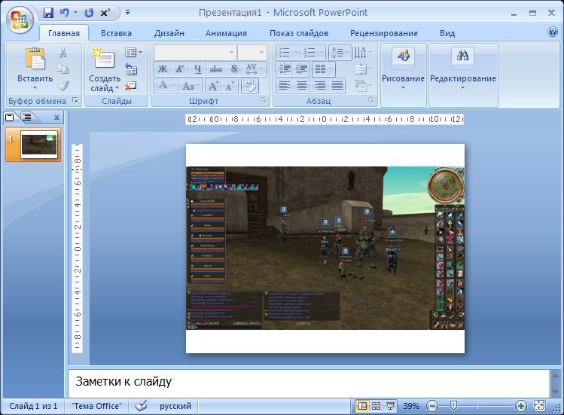Increase list indent level

pos(301,69)
